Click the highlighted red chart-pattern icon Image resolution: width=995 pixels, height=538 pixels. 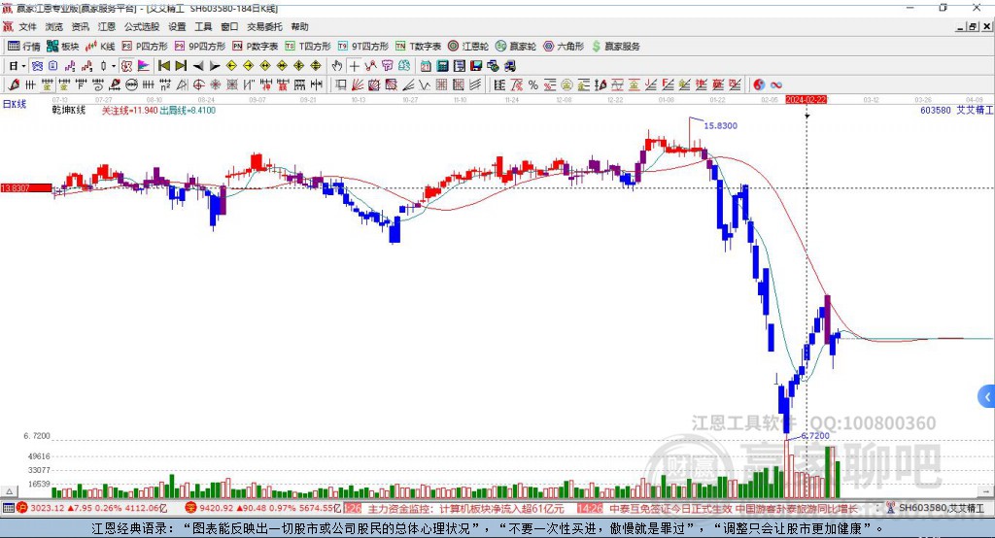tap(126, 66)
